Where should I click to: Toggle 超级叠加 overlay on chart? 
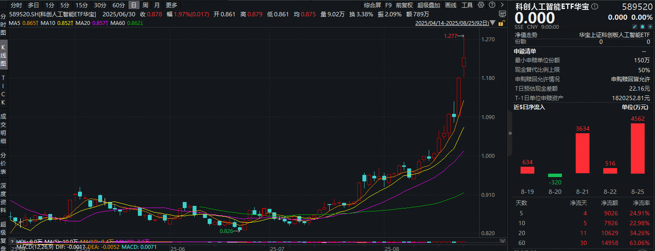click(x=429, y=5)
